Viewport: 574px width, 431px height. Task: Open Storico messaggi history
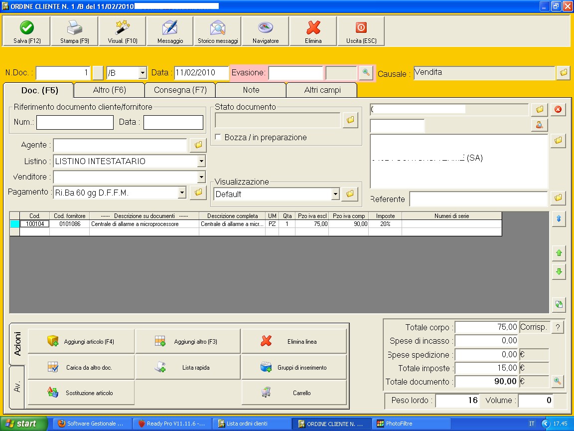pos(218,31)
